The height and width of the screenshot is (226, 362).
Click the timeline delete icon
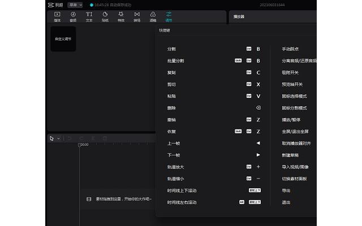click(x=105, y=138)
